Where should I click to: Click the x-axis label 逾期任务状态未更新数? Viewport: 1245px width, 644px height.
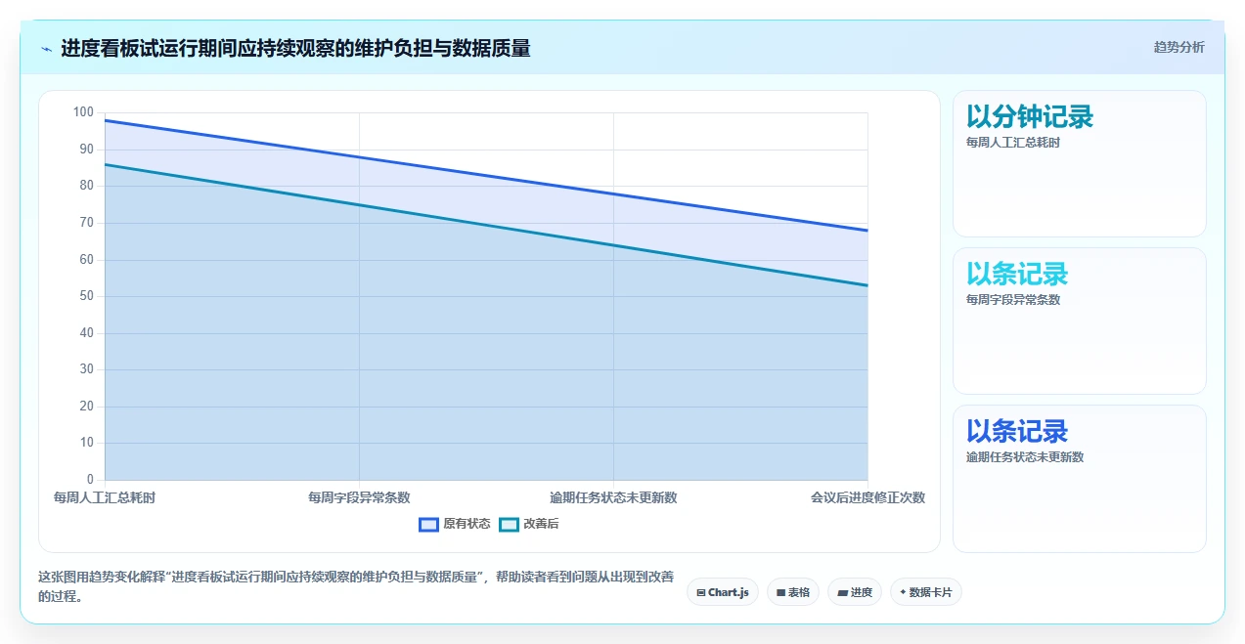[x=613, y=497]
